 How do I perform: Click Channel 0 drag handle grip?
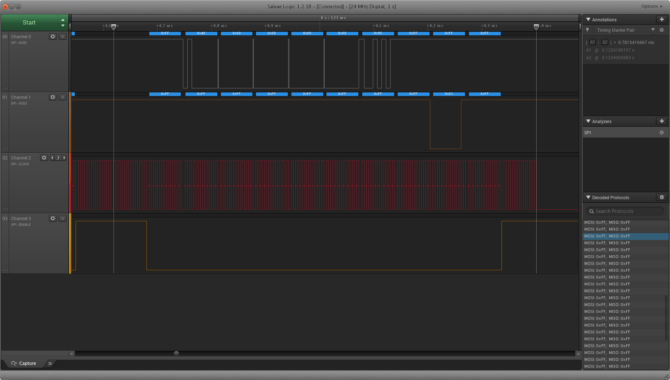5,88
